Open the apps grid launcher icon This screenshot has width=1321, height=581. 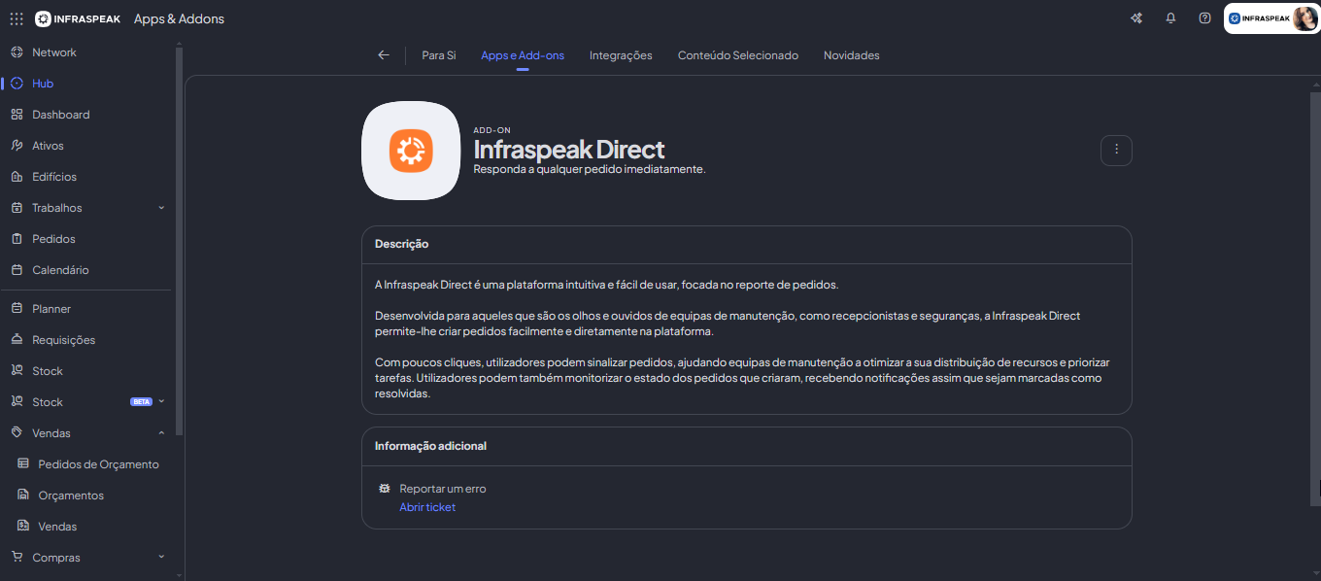coord(17,18)
